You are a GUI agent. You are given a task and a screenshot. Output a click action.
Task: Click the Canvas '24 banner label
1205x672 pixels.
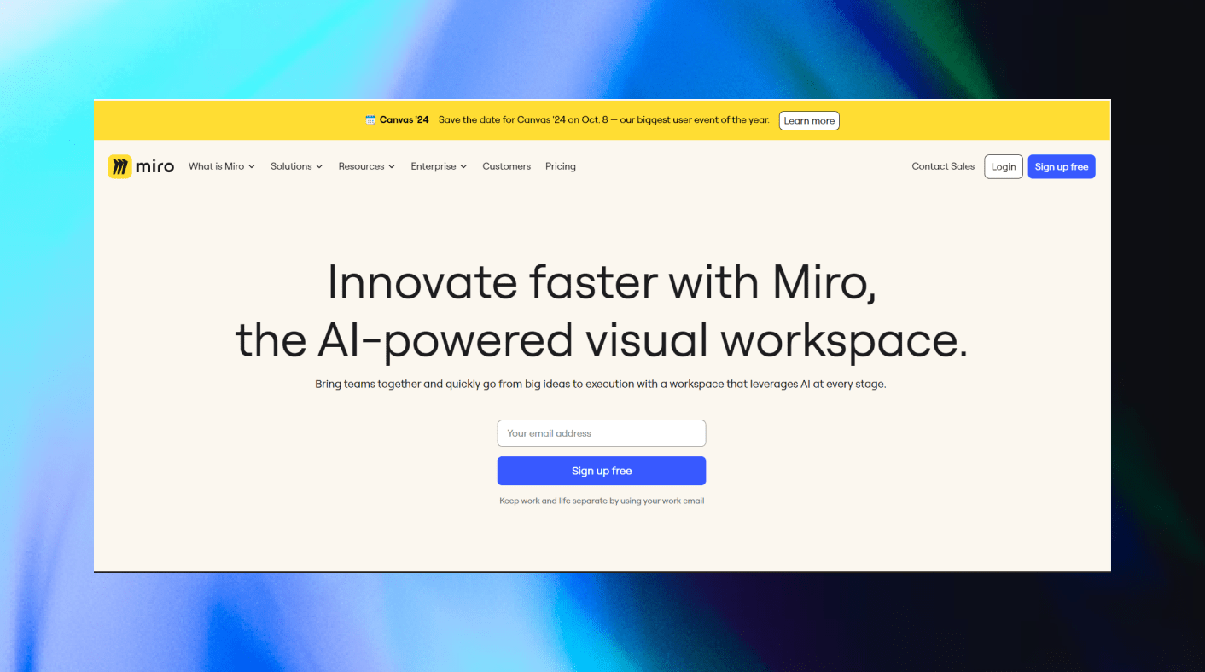click(x=405, y=120)
